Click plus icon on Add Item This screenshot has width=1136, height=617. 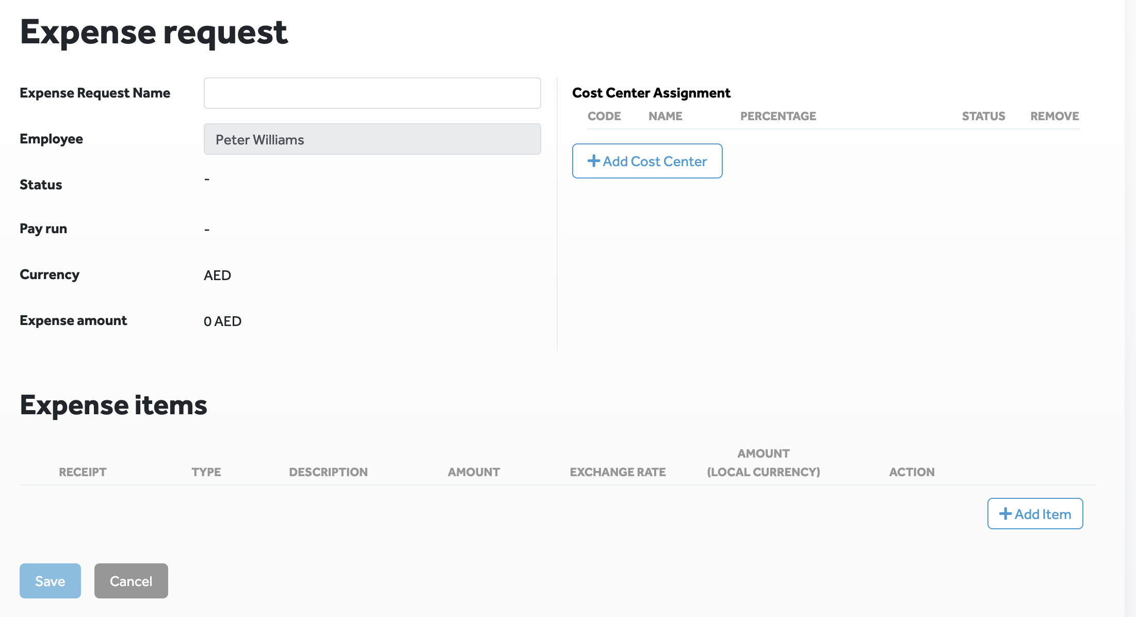tap(1005, 514)
